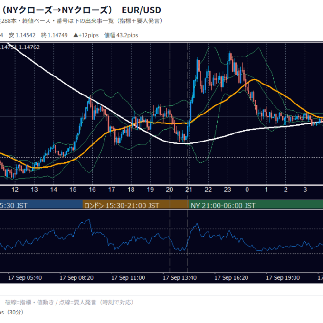Click the hour label 14 on the chart axis
The height and width of the screenshot is (323, 323).
coord(54,190)
